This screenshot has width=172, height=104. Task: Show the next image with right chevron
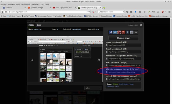click(99, 60)
